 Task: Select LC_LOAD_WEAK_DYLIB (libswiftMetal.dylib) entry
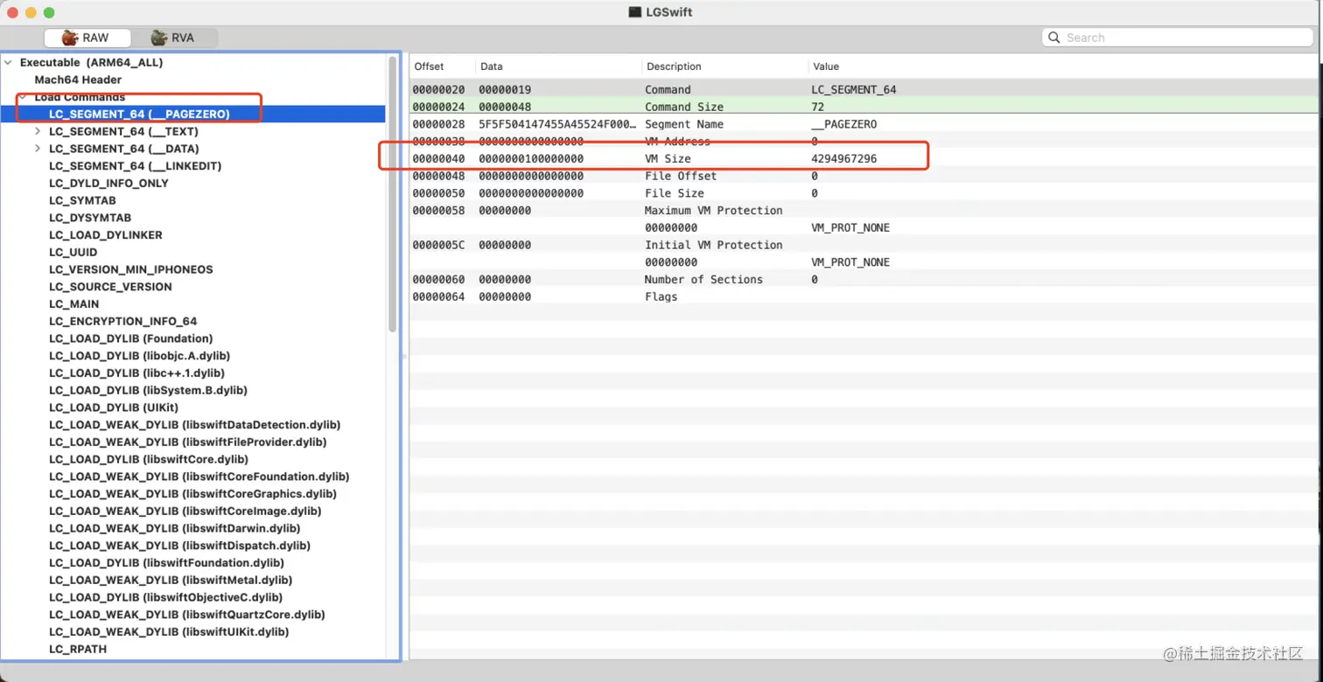click(x=171, y=580)
